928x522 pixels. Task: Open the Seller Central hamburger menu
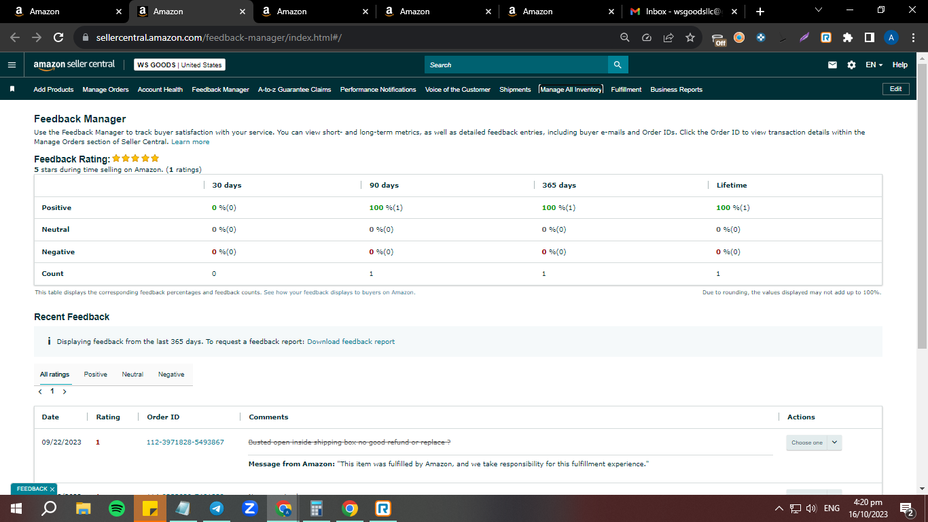point(12,65)
